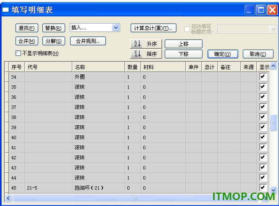Click the vertical scrollbar up arrow
The image size is (279, 206).
click(x=273, y=66)
